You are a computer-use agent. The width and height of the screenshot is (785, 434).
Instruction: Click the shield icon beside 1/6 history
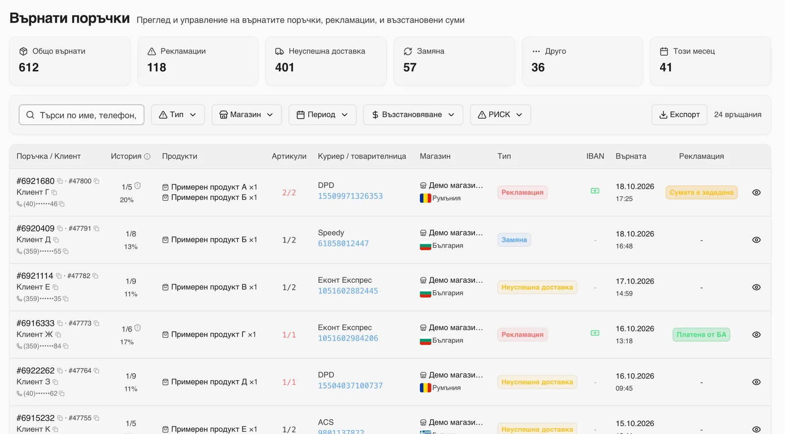click(x=138, y=328)
